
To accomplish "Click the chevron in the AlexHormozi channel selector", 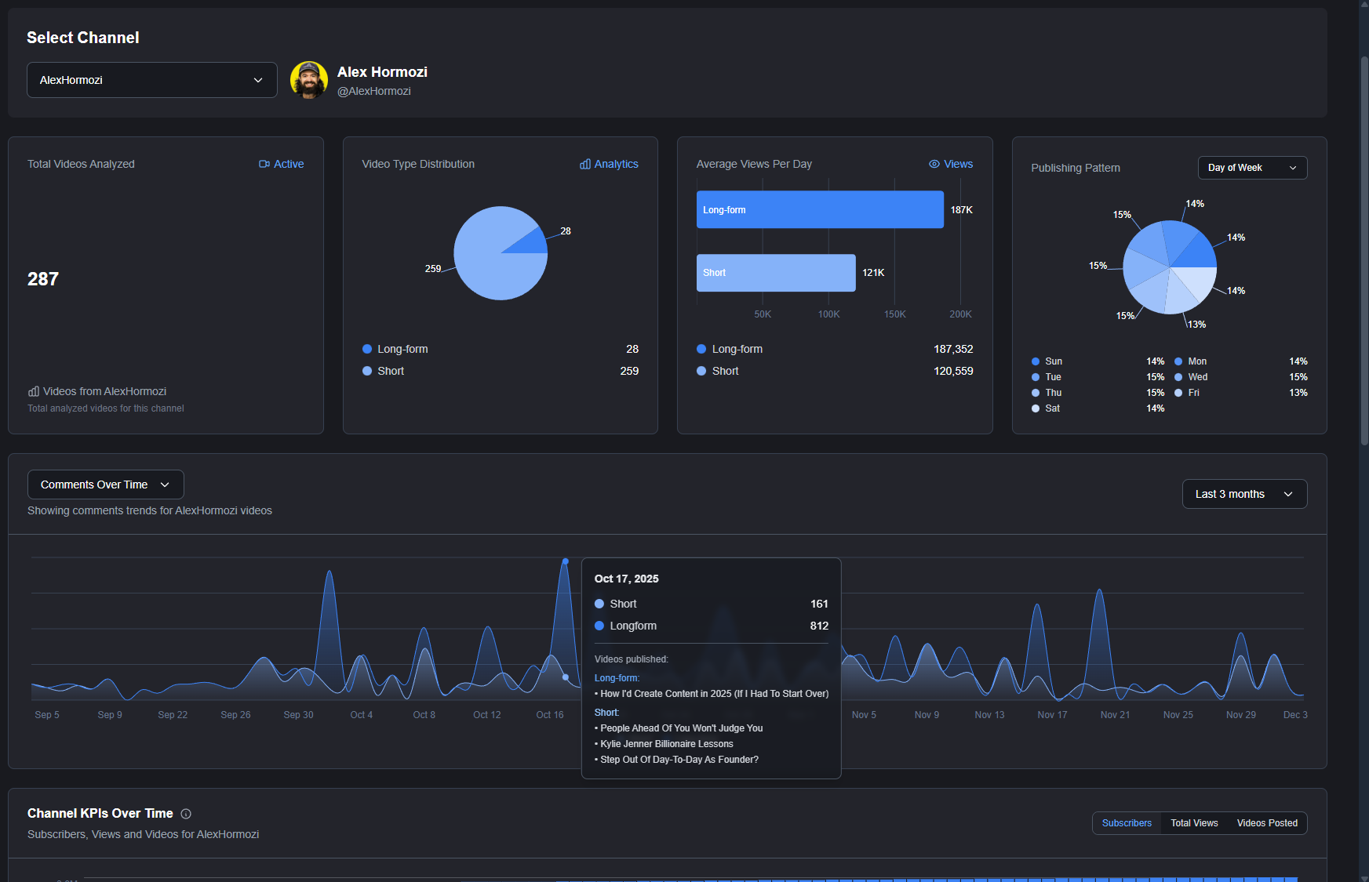I will pos(258,80).
